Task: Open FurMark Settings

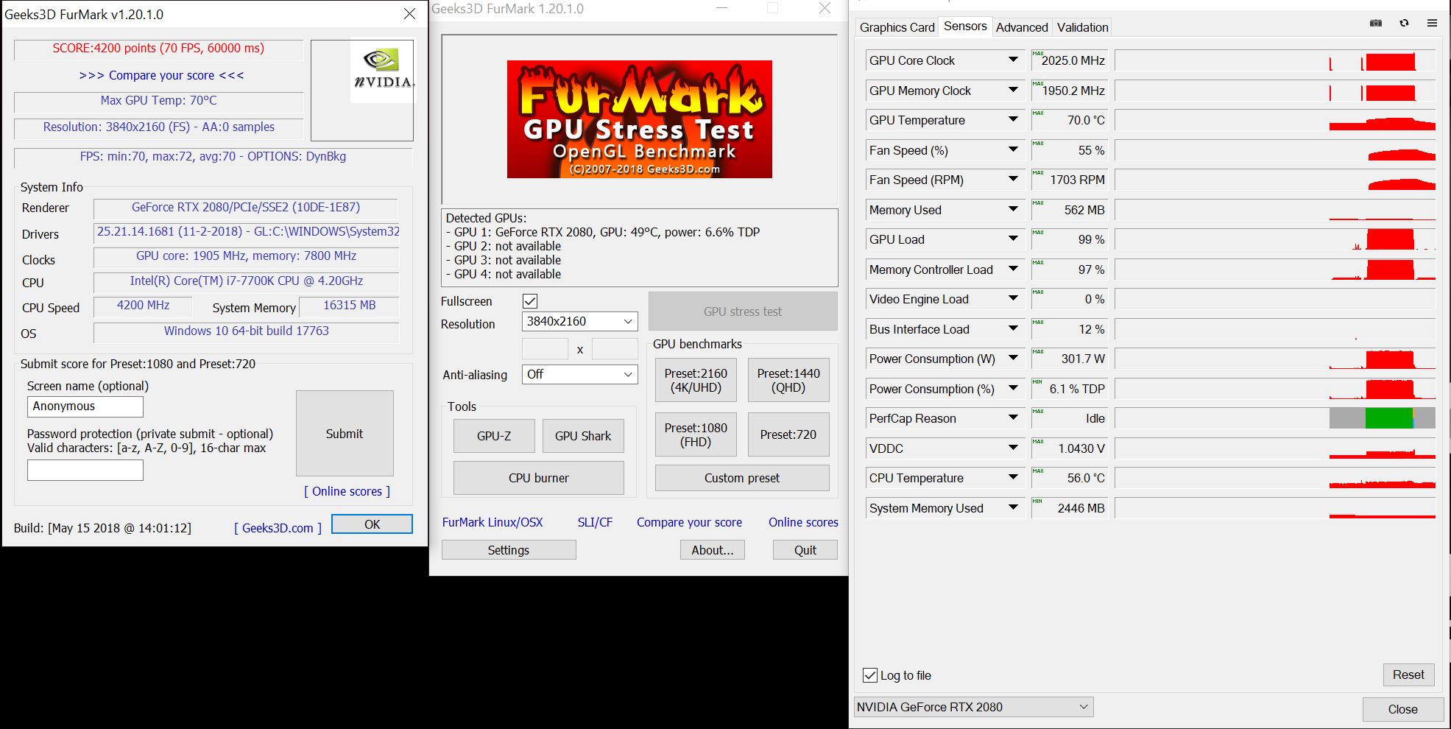Action: tap(509, 550)
